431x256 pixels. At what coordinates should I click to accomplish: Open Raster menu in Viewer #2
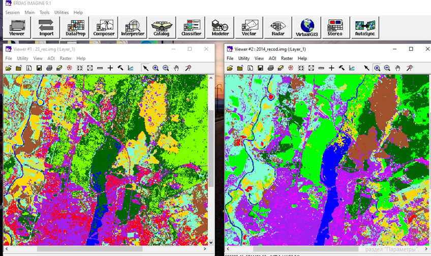(287, 58)
